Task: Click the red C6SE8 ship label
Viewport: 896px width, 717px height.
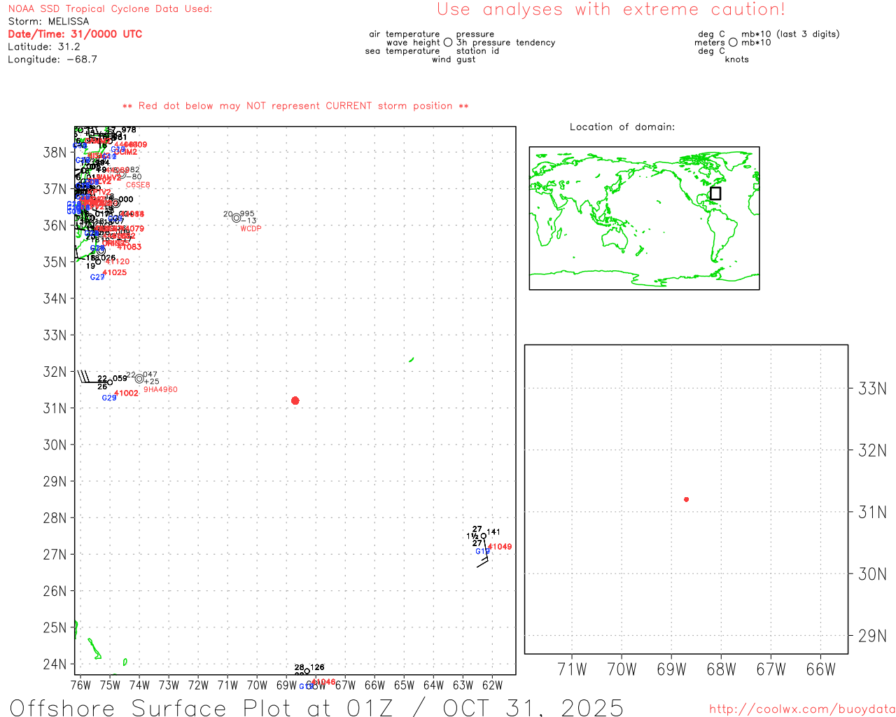Action: (138, 186)
